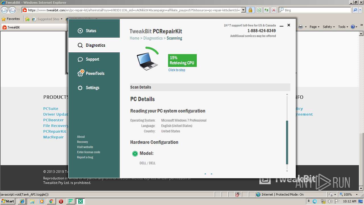Image resolution: width=364 pixels, height=205 pixels.
Task: Open the PCBooster link on webpage
Action: (53, 120)
